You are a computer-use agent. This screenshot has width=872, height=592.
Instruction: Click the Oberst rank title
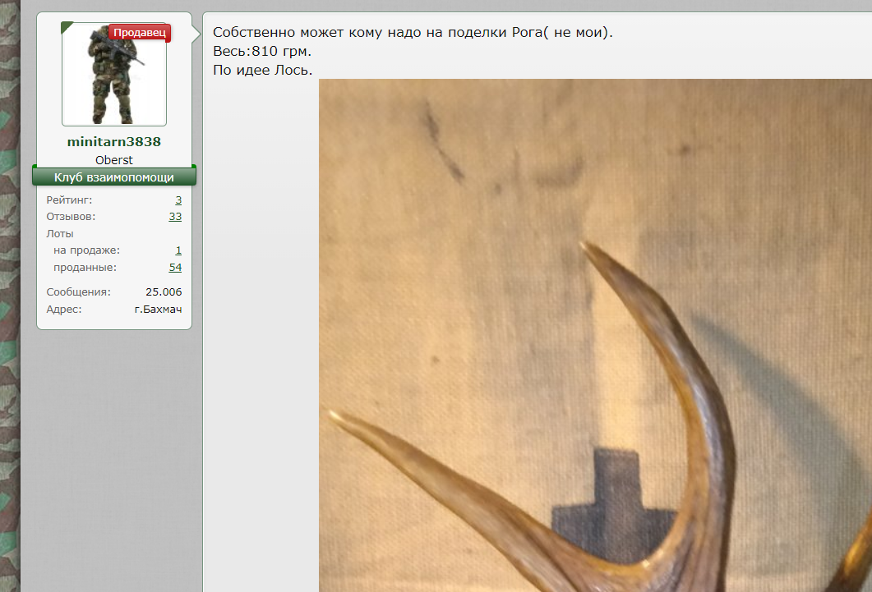click(x=113, y=160)
